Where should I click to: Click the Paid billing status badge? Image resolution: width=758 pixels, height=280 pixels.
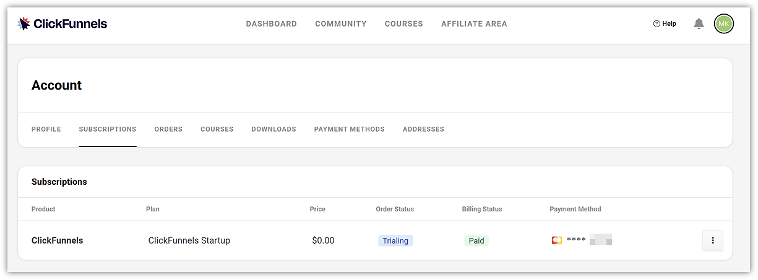476,240
